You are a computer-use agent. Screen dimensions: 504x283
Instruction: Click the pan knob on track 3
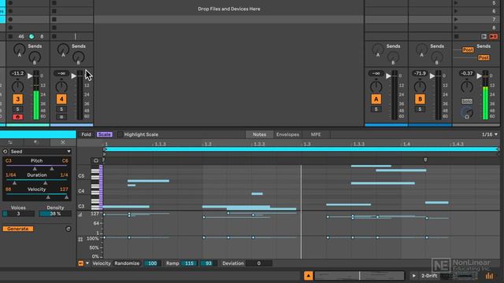click(17, 86)
